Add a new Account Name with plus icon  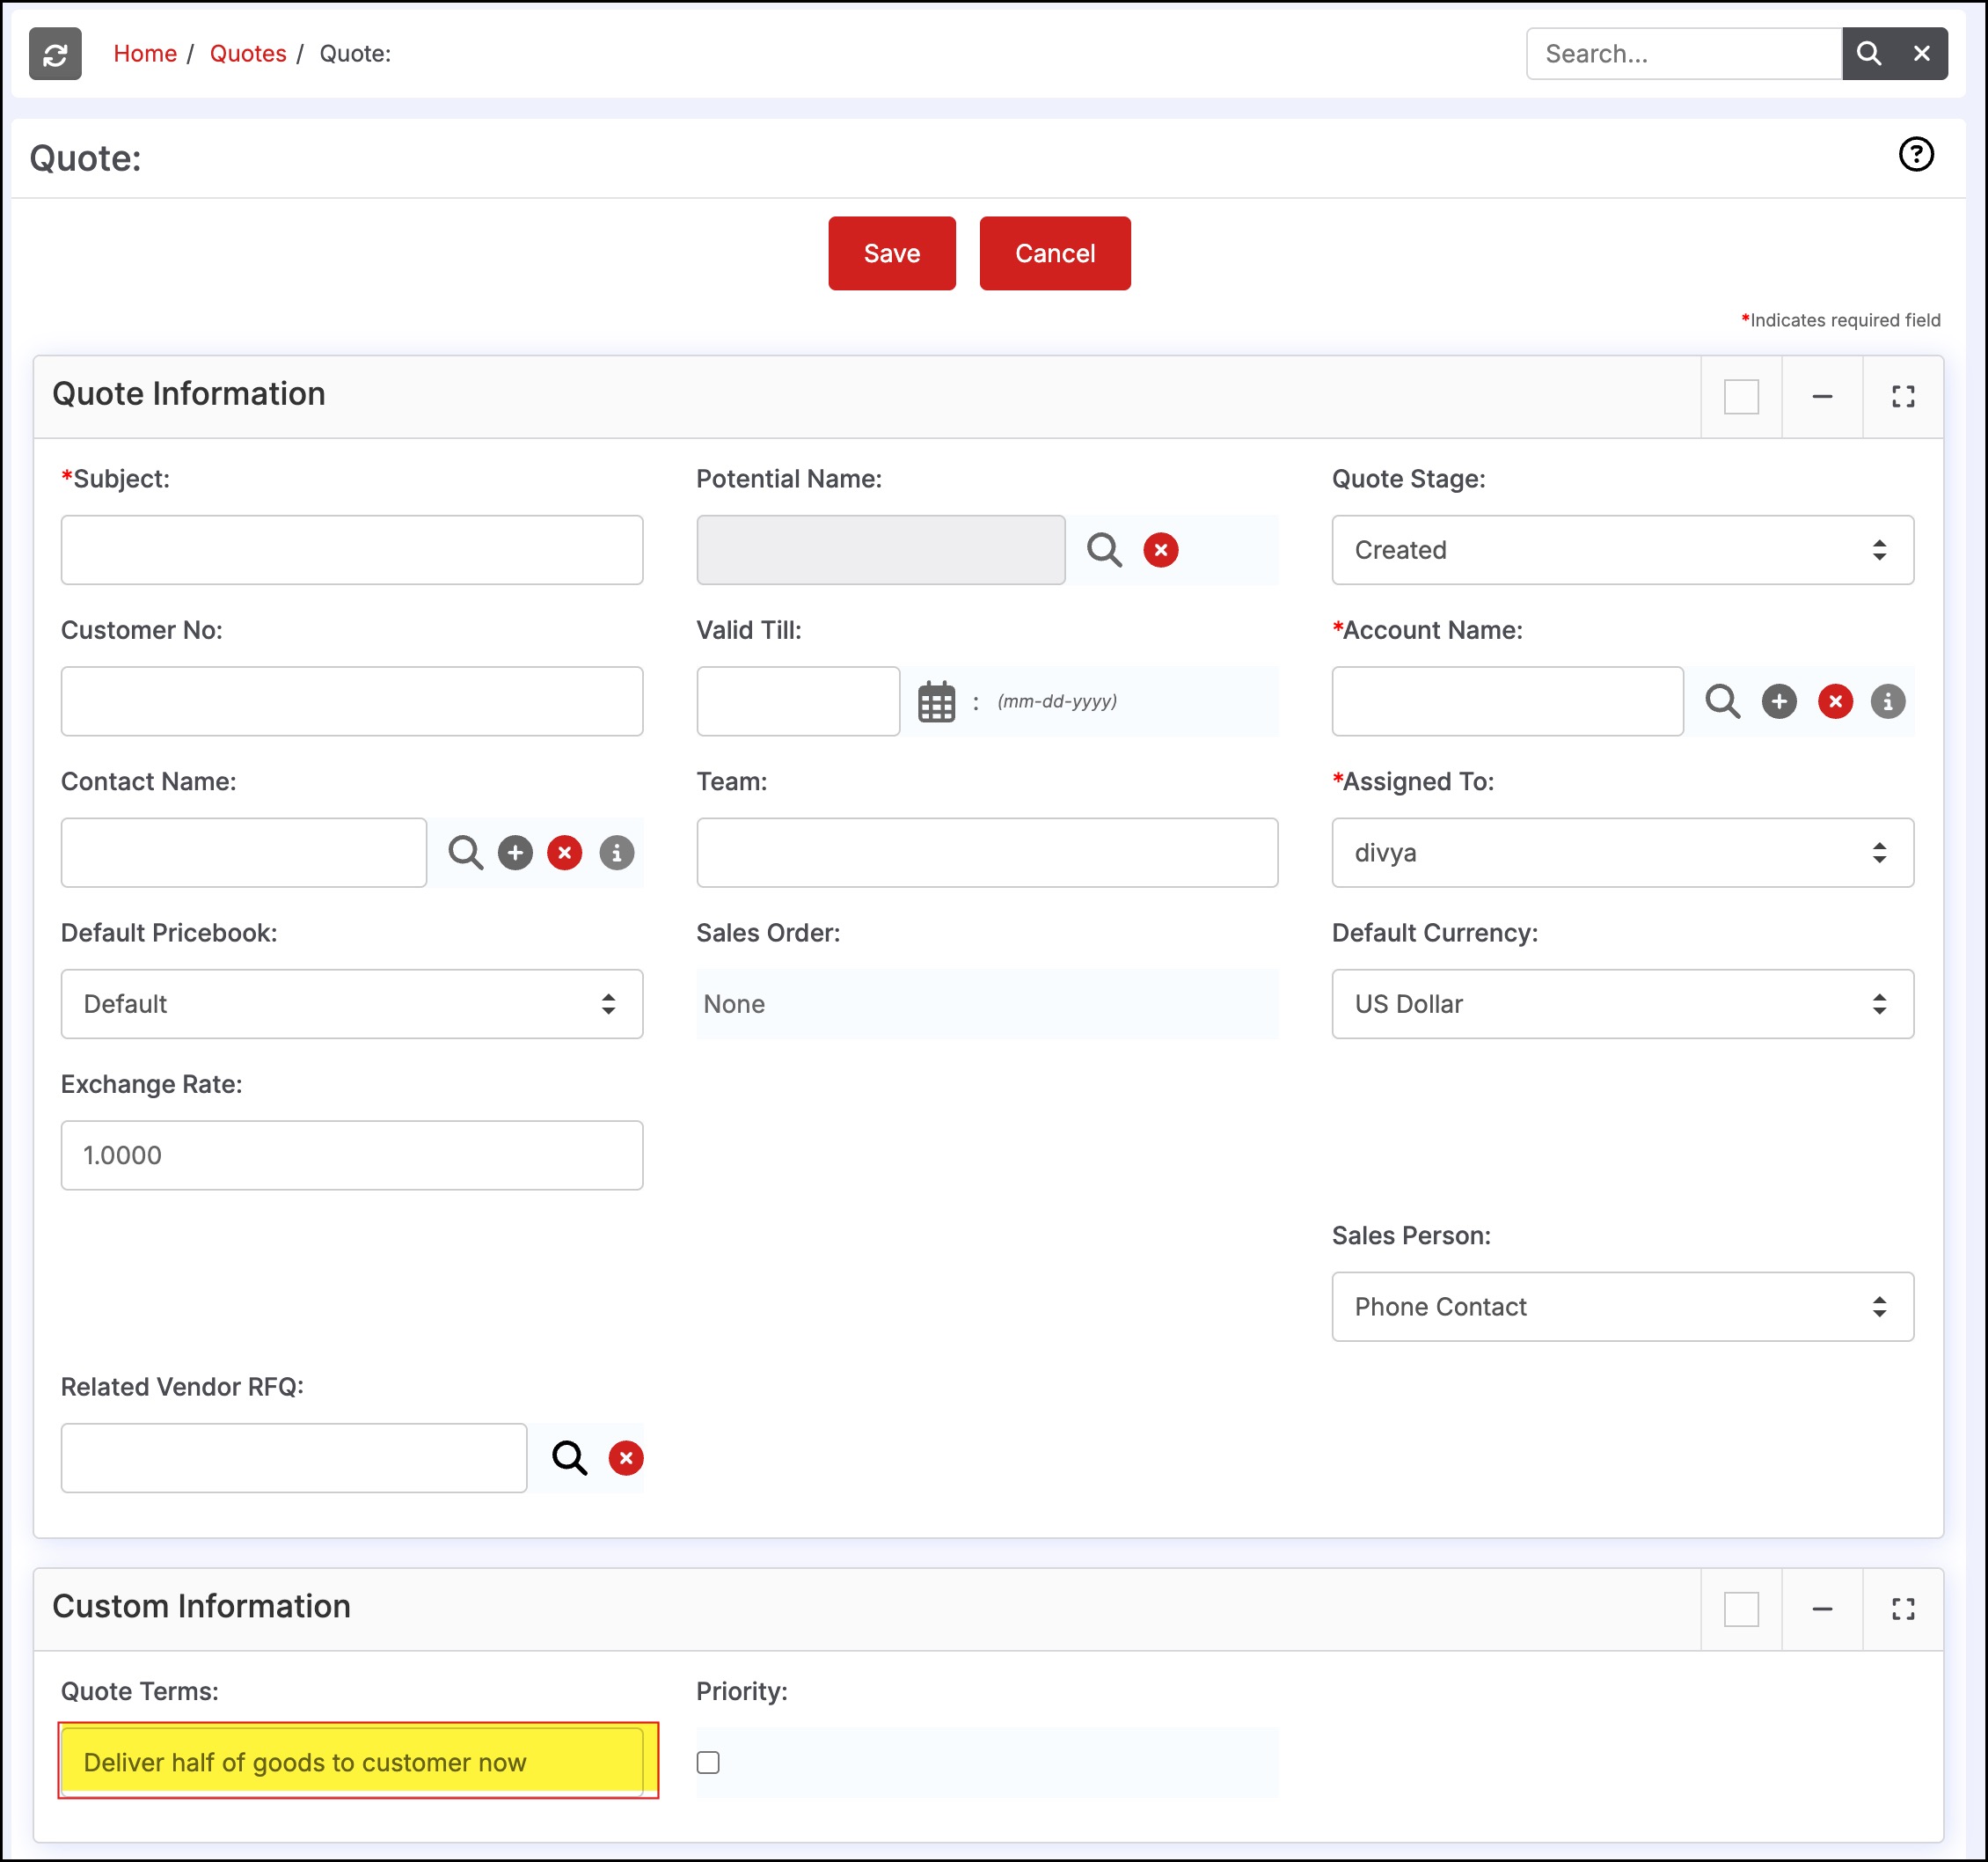(1779, 701)
